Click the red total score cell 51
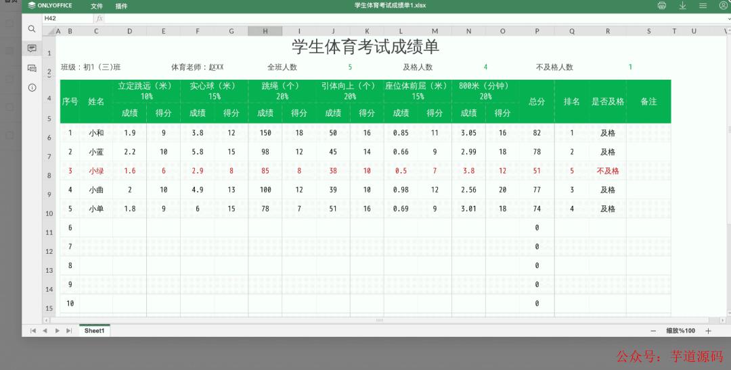Image resolution: width=731 pixels, height=370 pixels. (537, 171)
